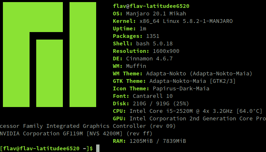Click the CPU Intel Core i5-2520M line
Screen dimensions: 266x152
coord(188,111)
